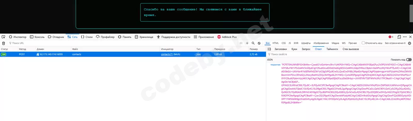
Task: Open the Инспектор panel
Action: point(18,37)
